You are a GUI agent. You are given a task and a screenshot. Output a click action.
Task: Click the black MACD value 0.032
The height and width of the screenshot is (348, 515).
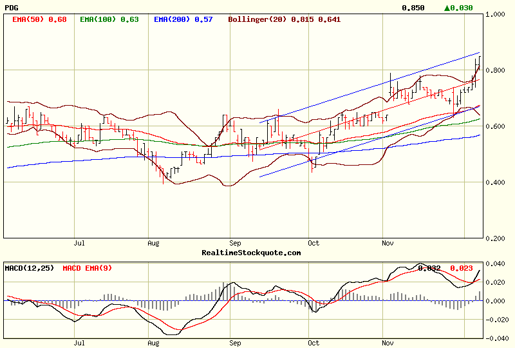tap(429, 268)
